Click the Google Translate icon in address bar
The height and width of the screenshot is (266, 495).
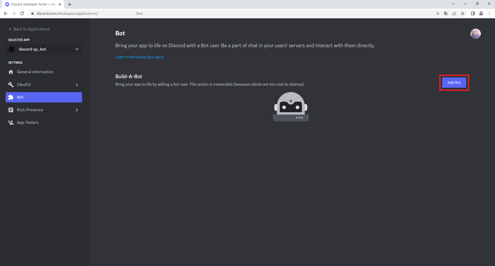(446, 13)
